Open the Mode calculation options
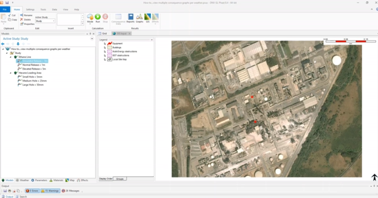378x198 pixels. coord(90,18)
